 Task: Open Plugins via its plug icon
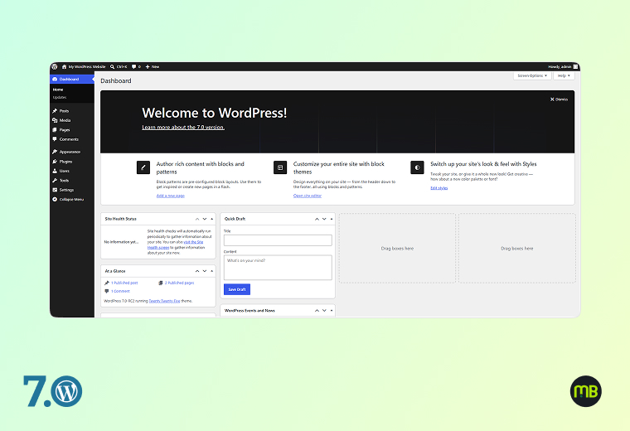coord(55,162)
